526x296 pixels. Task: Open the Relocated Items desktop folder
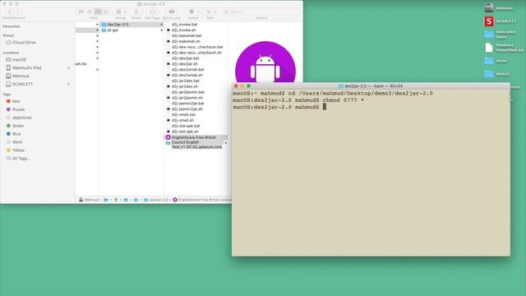[x=500, y=34]
